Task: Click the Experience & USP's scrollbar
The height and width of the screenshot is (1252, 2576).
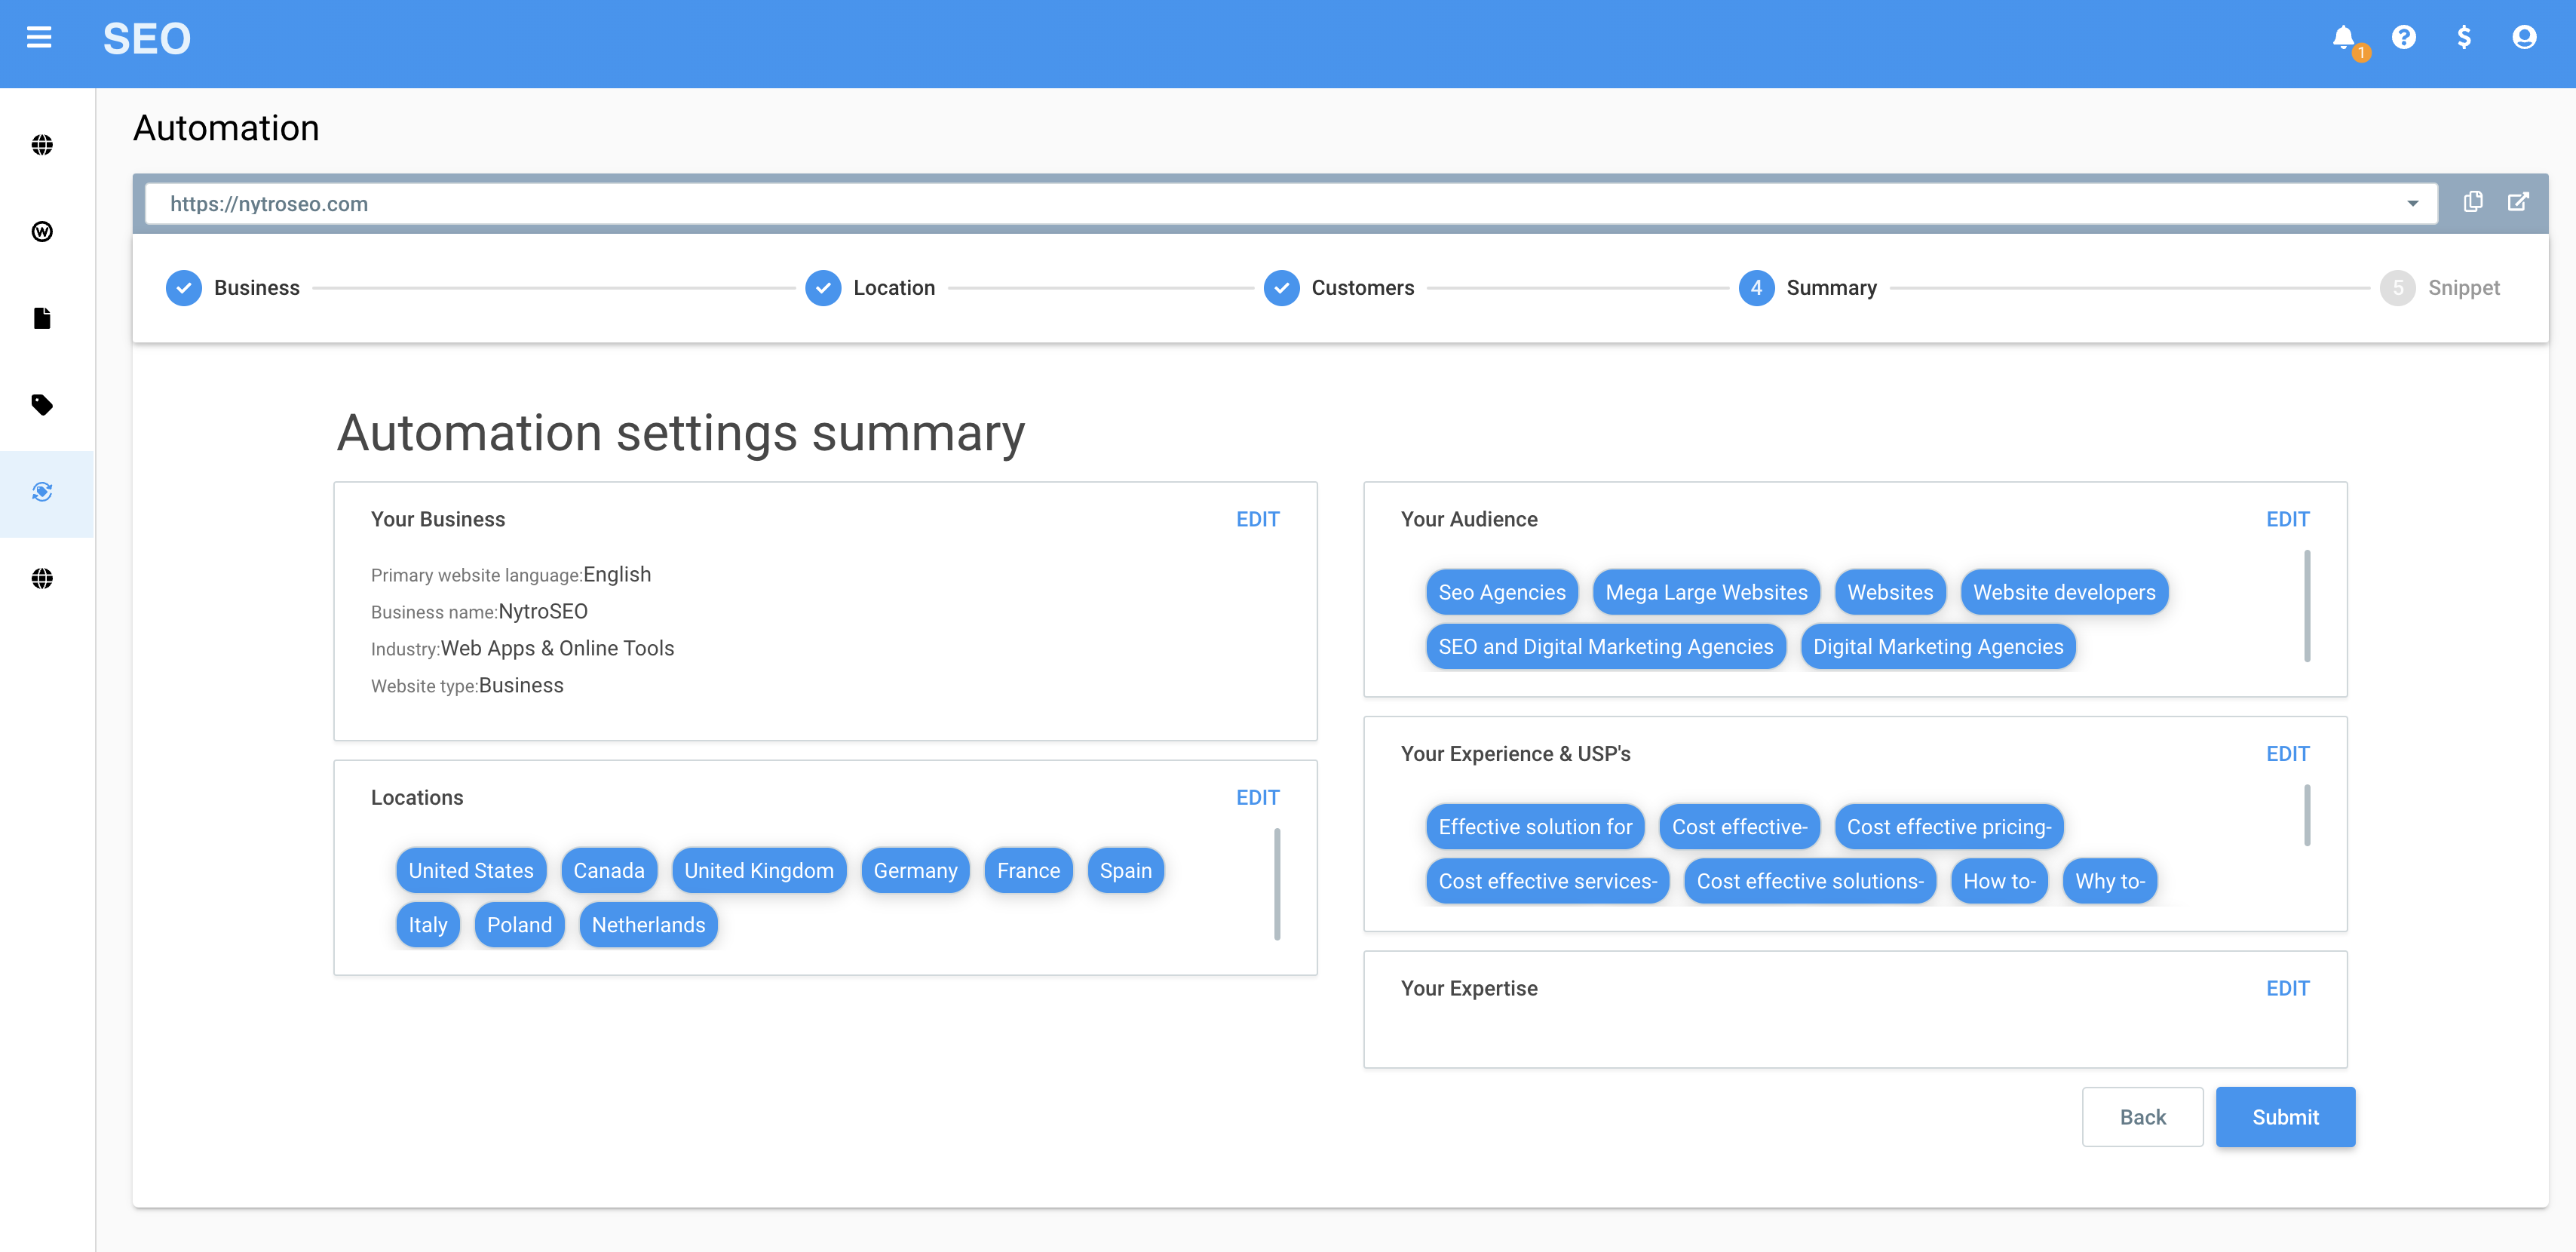Action: tap(2307, 815)
